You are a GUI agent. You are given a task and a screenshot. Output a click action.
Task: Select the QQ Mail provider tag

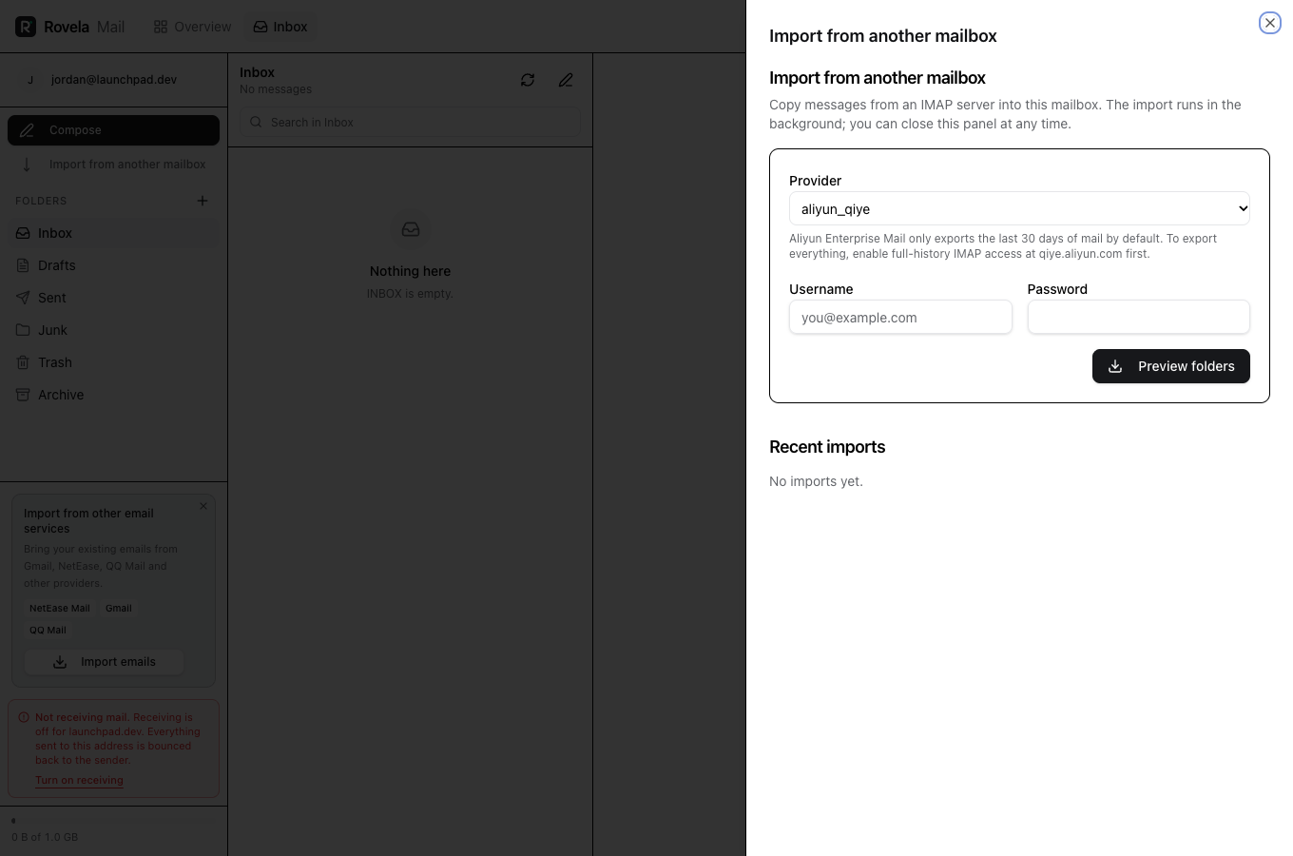pyautogui.click(x=48, y=630)
